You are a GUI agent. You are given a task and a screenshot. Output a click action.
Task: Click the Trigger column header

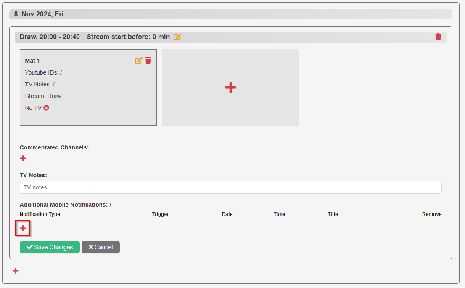[x=160, y=214]
